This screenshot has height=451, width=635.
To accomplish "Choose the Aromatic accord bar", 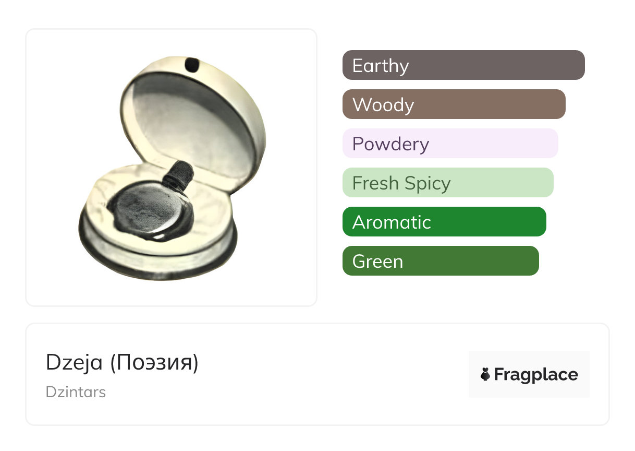I will (444, 222).
